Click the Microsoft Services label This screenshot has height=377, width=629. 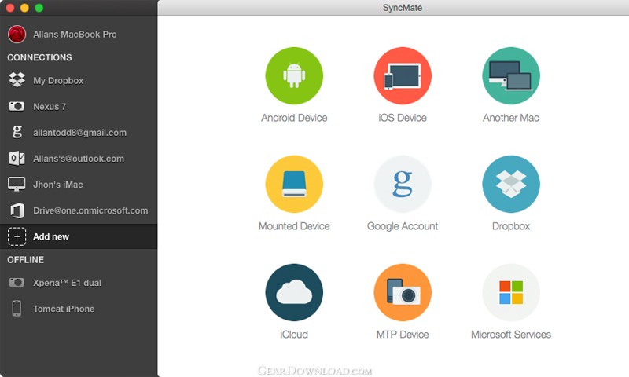point(510,334)
